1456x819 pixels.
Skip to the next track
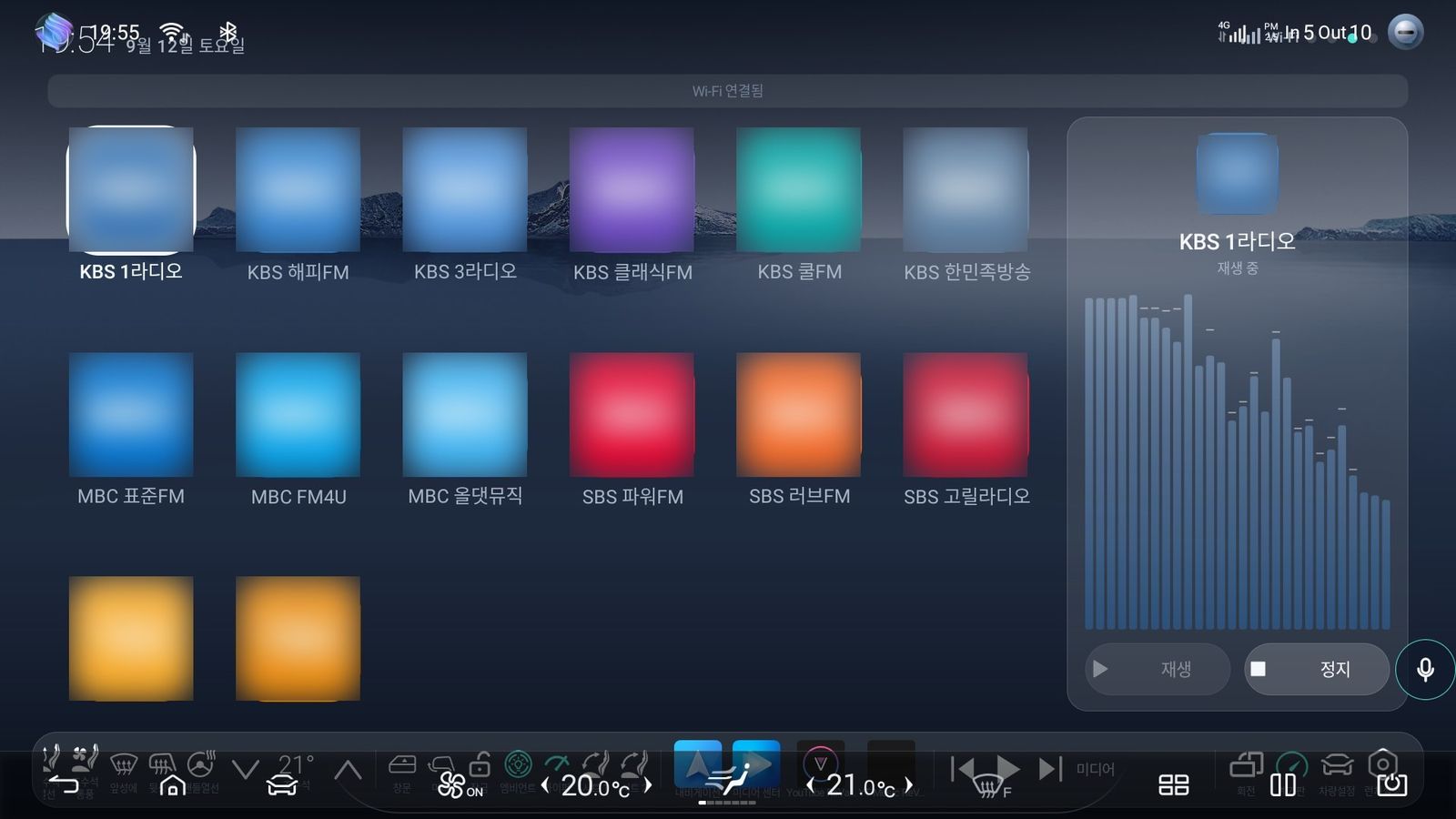(1050, 769)
